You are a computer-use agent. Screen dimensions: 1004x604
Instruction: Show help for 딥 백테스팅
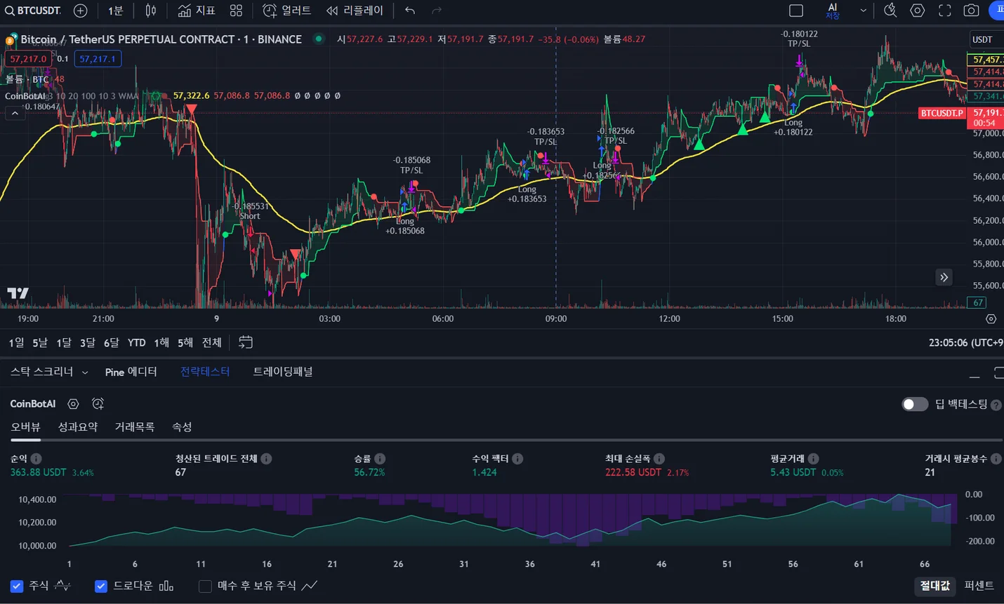(996, 405)
